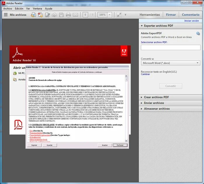Image resolution: width=204 pixels, height=184 pixels.
Task: Click the zoom 100% input field
Action: [x=103, y=15]
